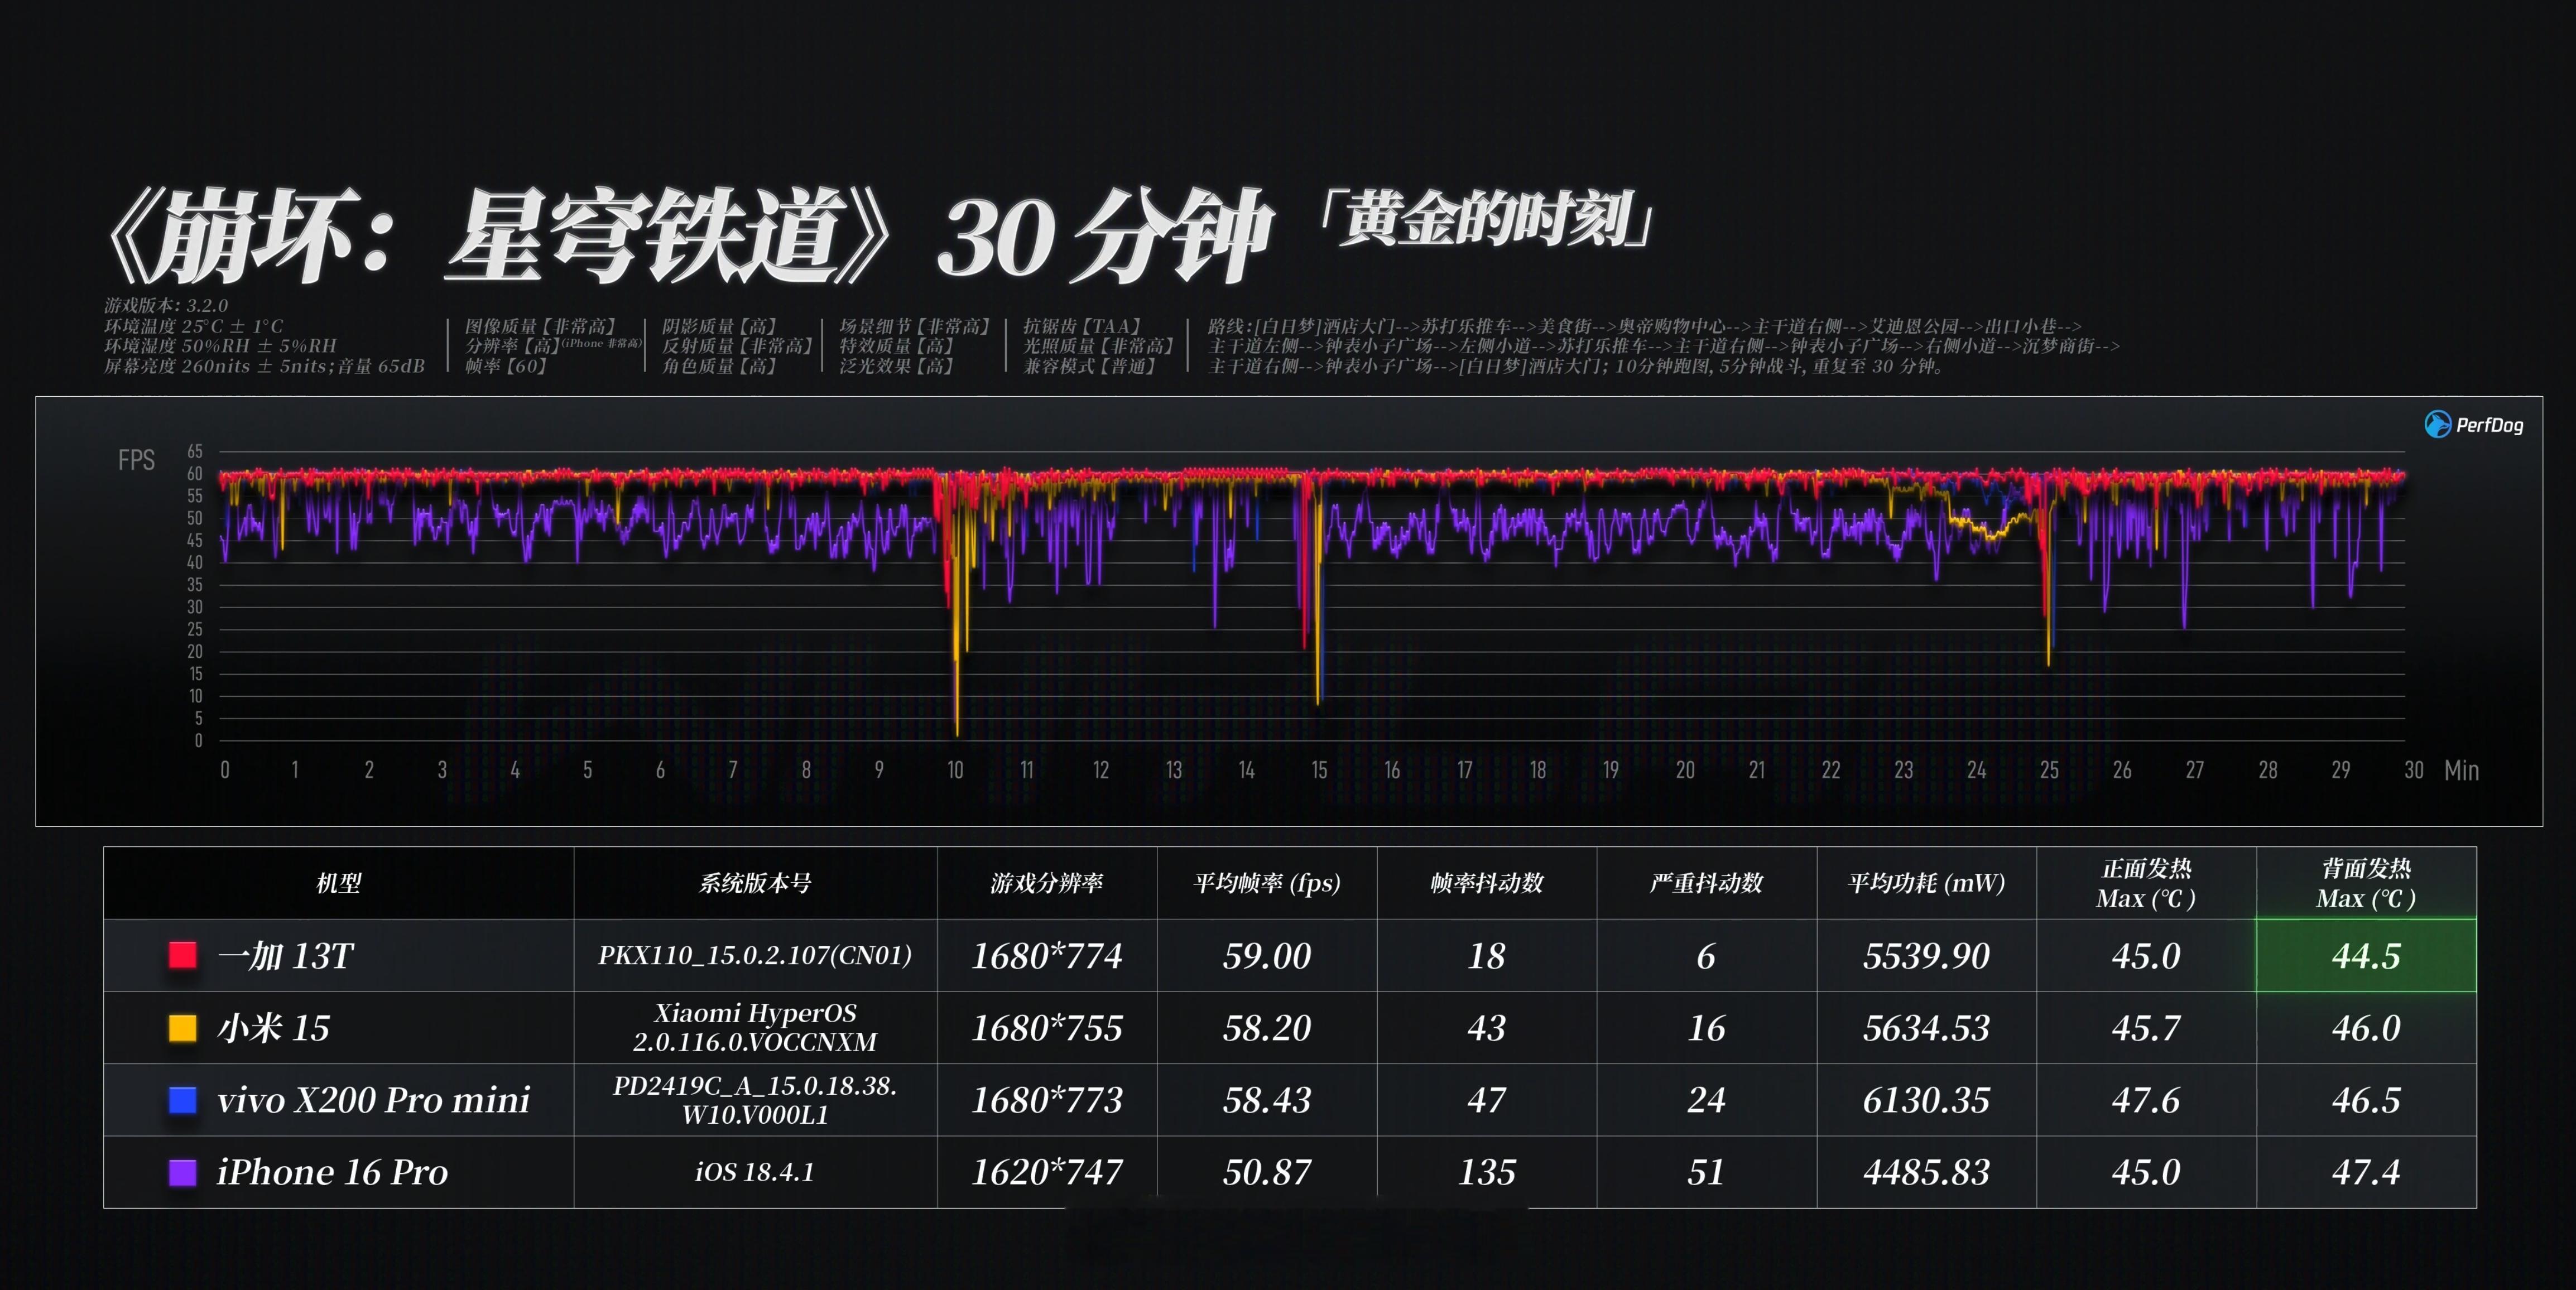The height and width of the screenshot is (1290, 2576).
Task: Click the highlighted 44.5 back temperature cell
Action: coord(2366,955)
